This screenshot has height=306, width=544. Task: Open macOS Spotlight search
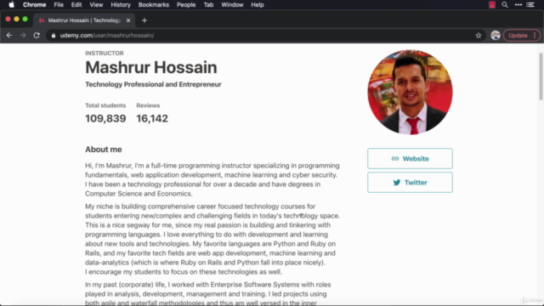tap(505, 5)
